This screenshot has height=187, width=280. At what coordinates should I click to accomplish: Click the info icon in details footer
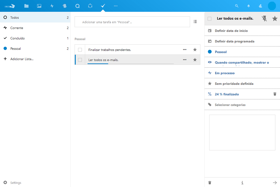pyautogui.click(x=242, y=183)
